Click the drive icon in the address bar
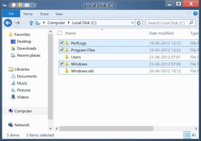Image resolution: width=201 pixels, height=141 pixels. pos(38,23)
